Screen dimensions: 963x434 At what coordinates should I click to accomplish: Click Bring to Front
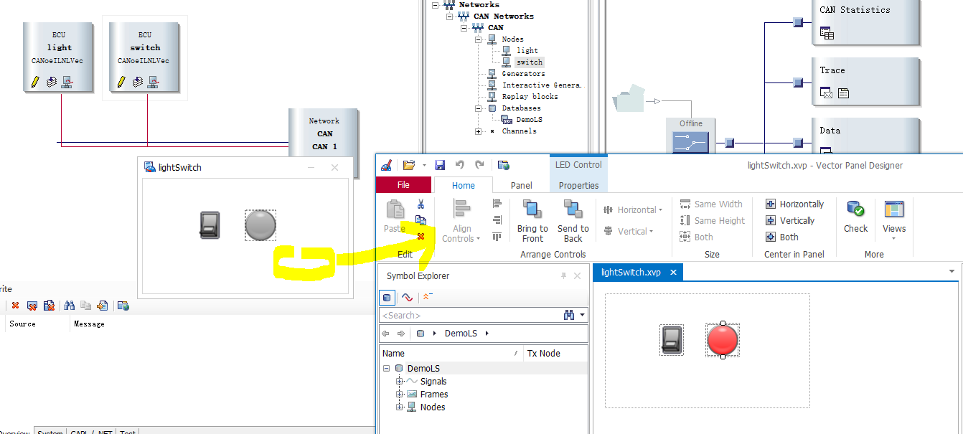pos(532,220)
